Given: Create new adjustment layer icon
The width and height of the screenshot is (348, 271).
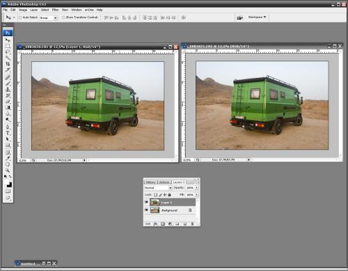Looking at the screenshot, I should tap(170, 224).
